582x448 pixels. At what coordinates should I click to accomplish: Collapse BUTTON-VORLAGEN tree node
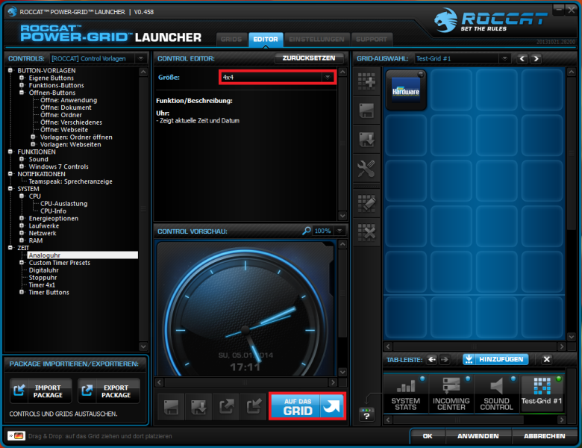tap(10, 70)
